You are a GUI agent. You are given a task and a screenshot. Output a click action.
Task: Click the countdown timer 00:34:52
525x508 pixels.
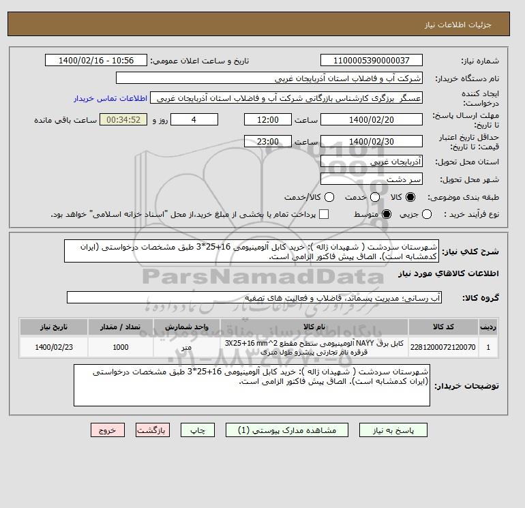coord(123,119)
